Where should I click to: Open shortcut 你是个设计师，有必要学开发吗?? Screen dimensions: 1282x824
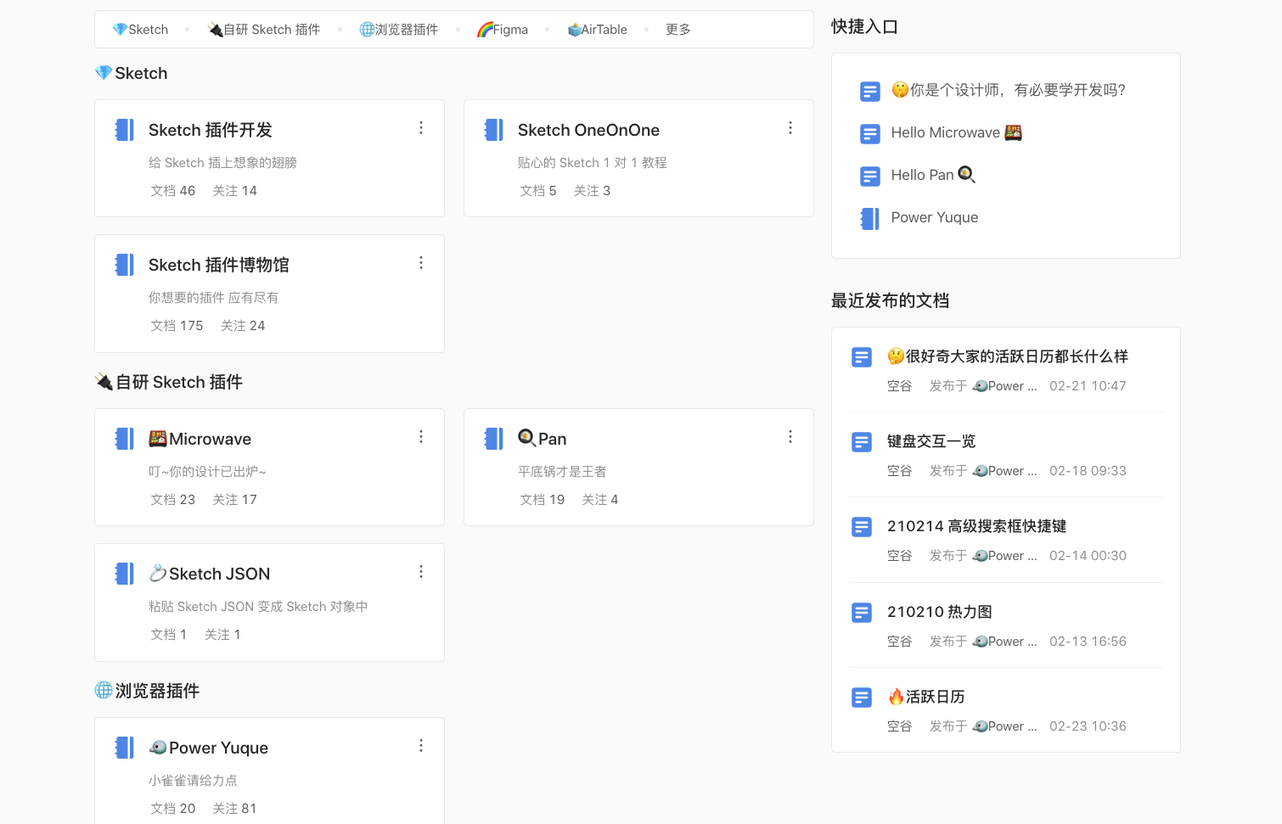tap(1009, 90)
